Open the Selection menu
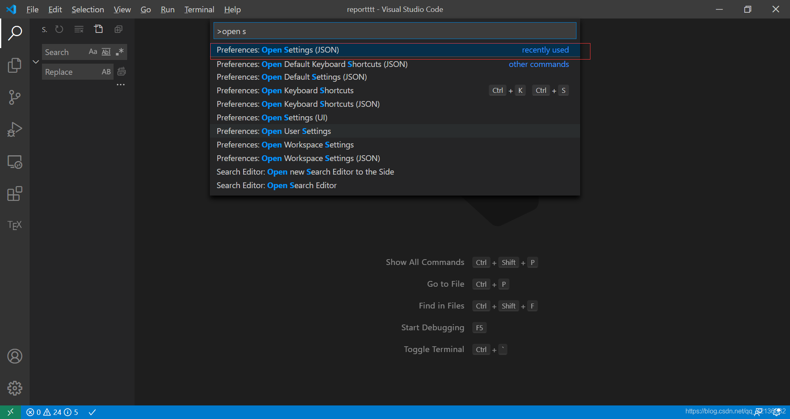This screenshot has height=419, width=790. pyautogui.click(x=88, y=9)
